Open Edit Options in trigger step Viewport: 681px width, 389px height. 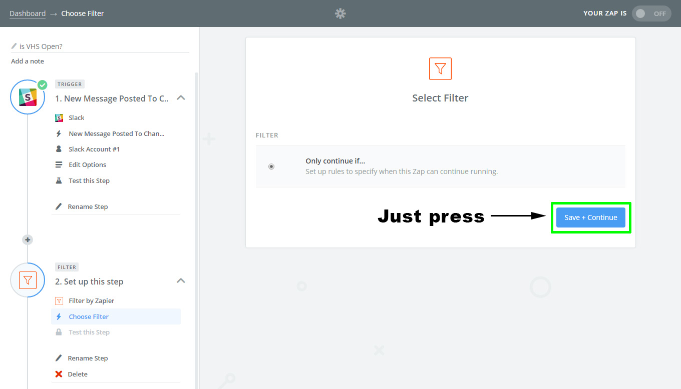tap(87, 164)
